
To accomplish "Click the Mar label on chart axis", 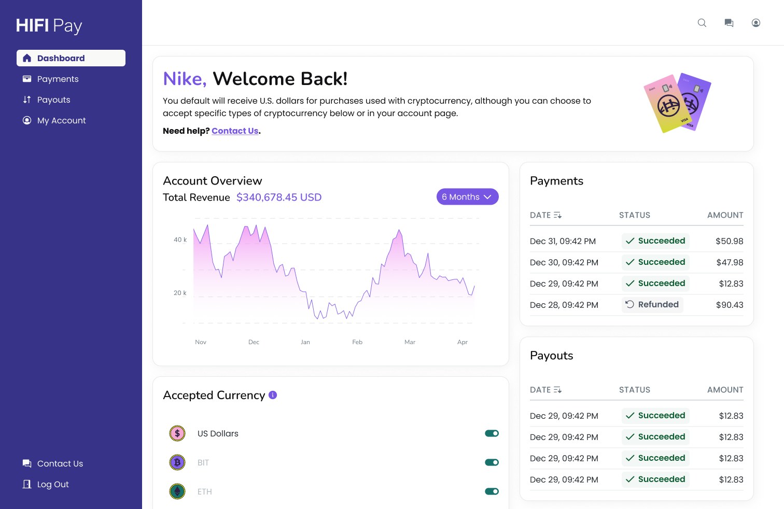I will 410,342.
